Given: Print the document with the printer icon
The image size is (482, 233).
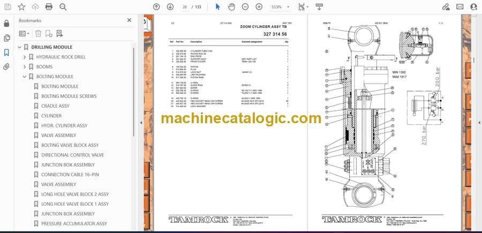Looking at the screenshot, I should pyautogui.click(x=49, y=7).
